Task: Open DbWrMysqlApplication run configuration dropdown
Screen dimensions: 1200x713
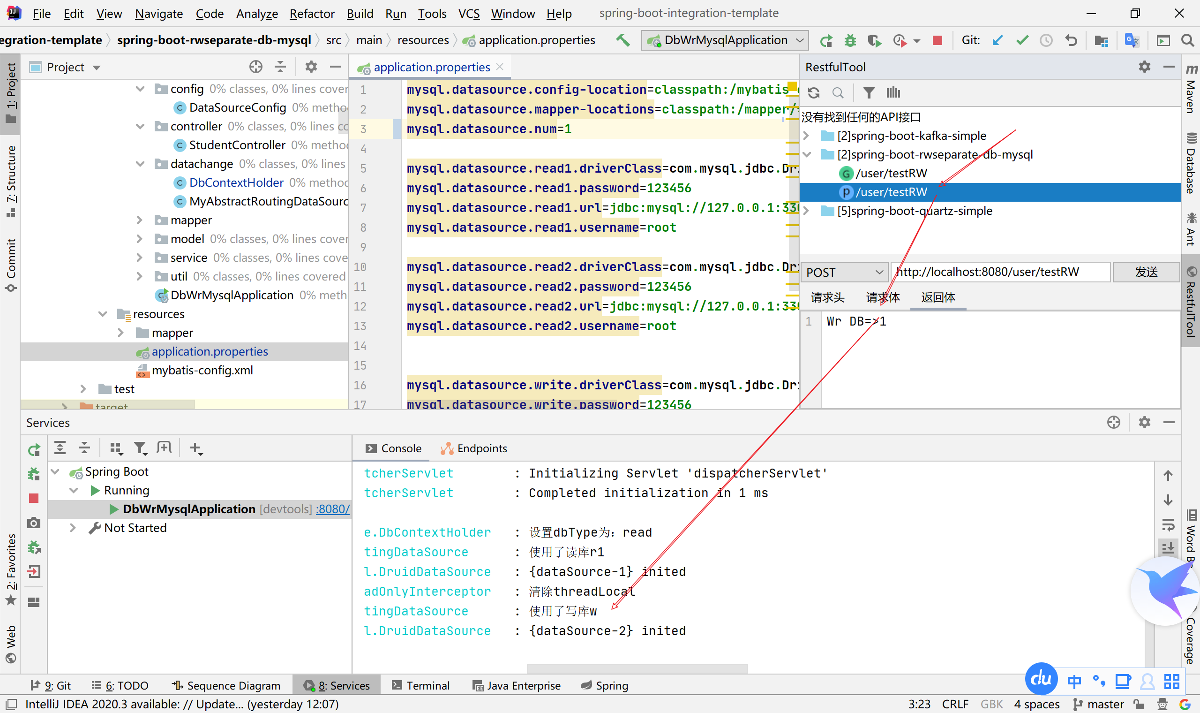Action: (725, 40)
